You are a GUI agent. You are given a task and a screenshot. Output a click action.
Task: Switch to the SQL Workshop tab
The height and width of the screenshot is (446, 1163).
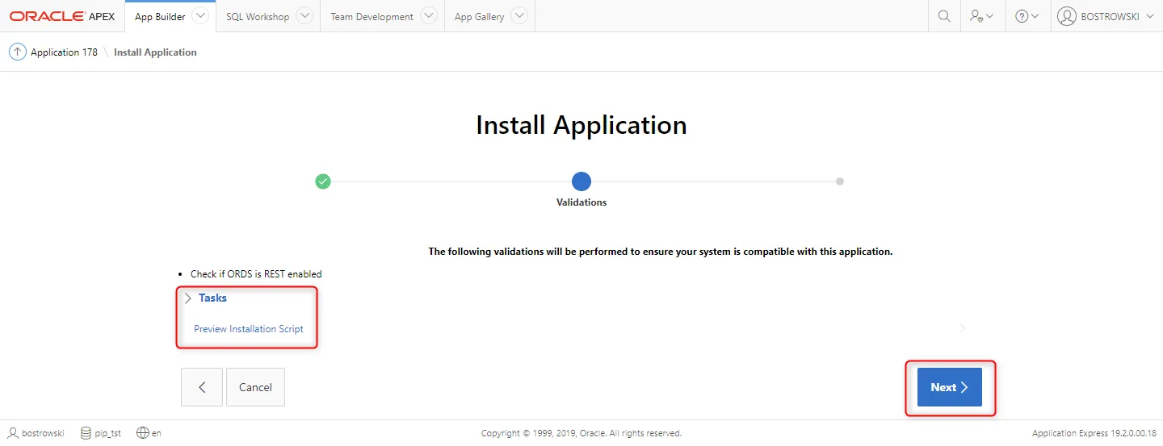point(257,16)
